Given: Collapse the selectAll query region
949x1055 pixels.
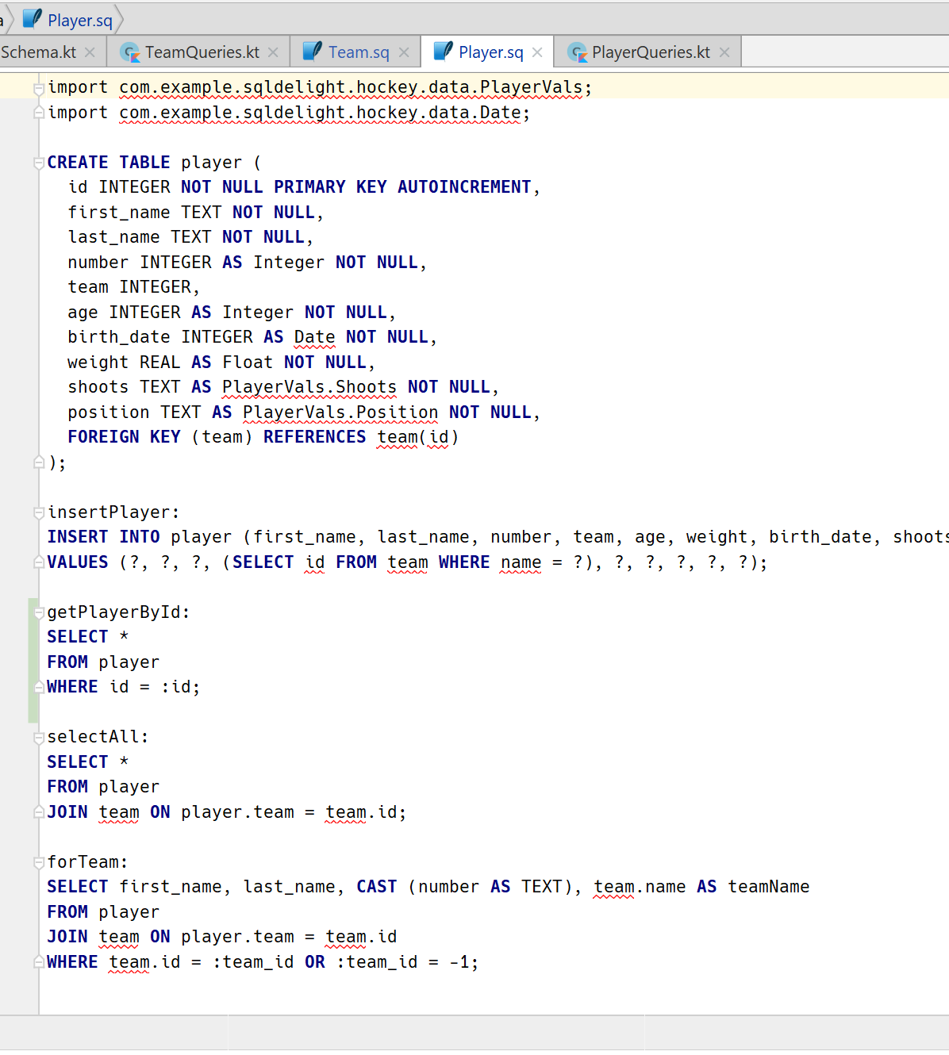Looking at the screenshot, I should [38, 736].
